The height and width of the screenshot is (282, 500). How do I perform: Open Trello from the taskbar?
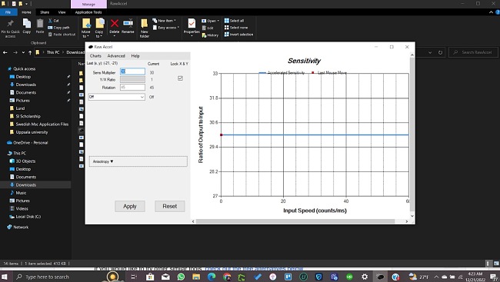coord(288,277)
